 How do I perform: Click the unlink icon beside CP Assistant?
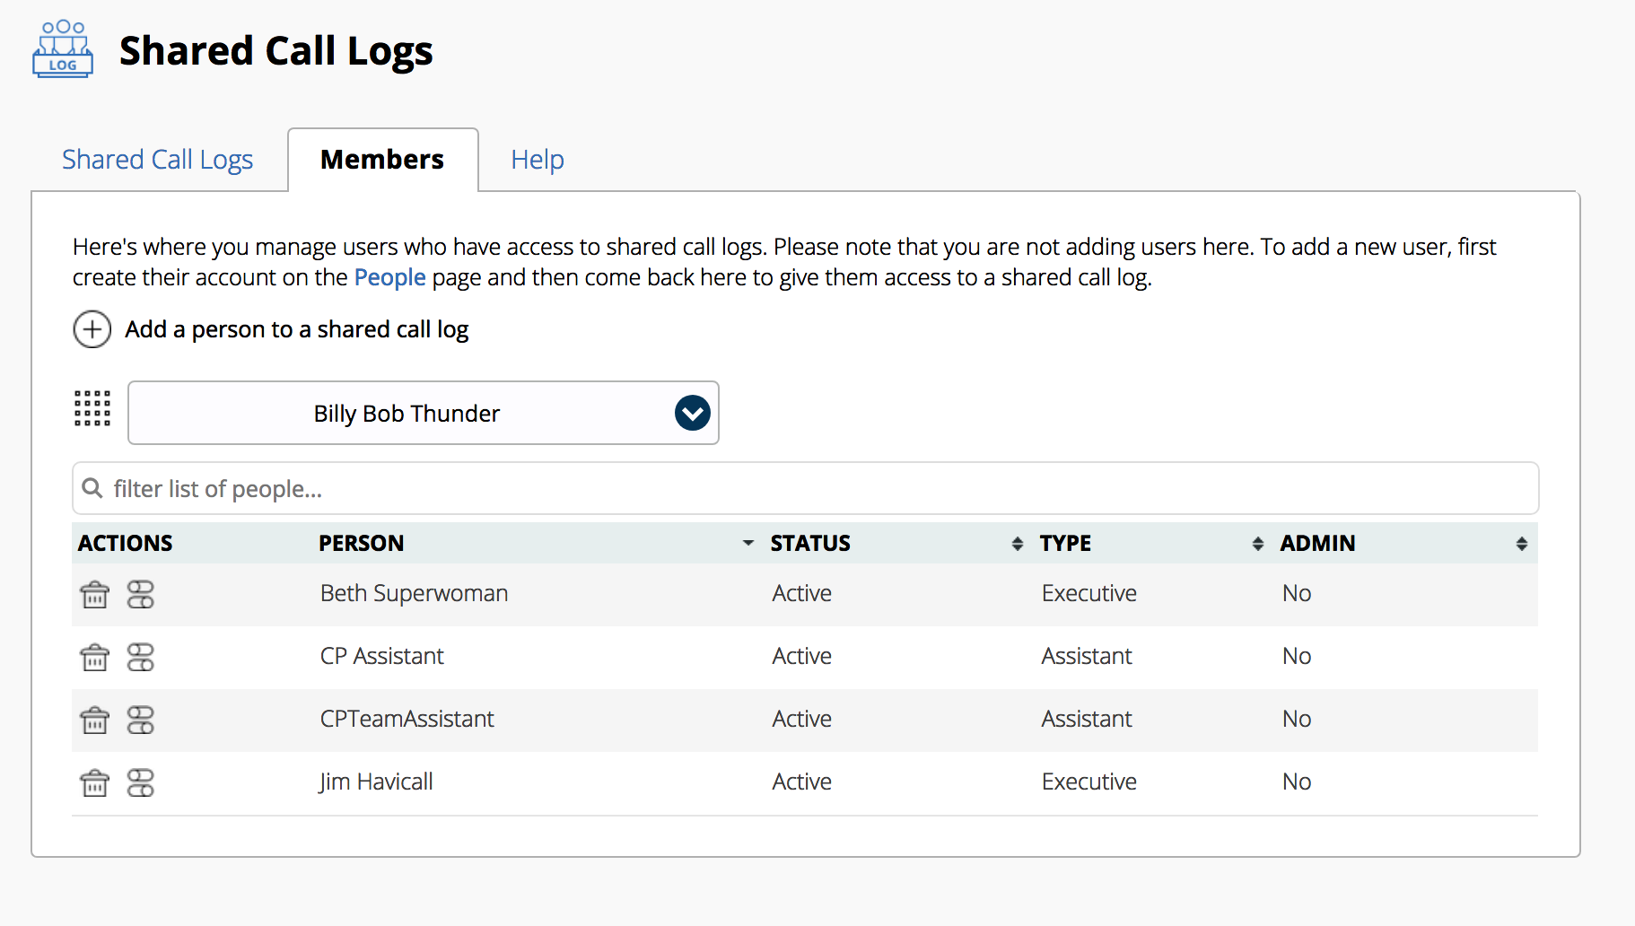pyautogui.click(x=140, y=656)
